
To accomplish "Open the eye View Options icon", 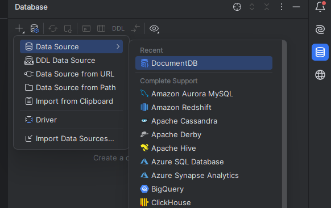I will coord(154,28).
